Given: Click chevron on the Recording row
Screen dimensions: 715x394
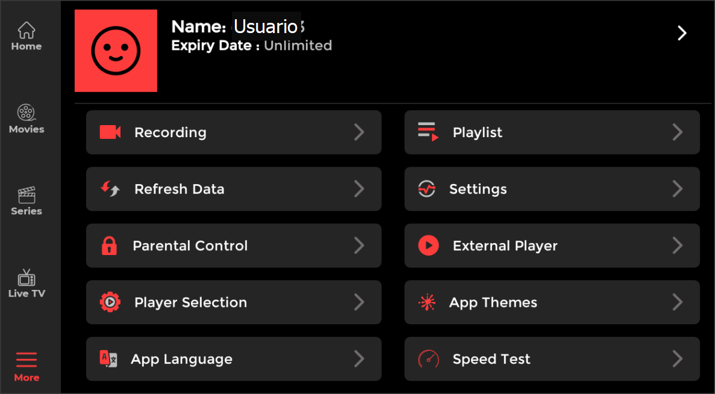Looking at the screenshot, I should coord(359,132).
